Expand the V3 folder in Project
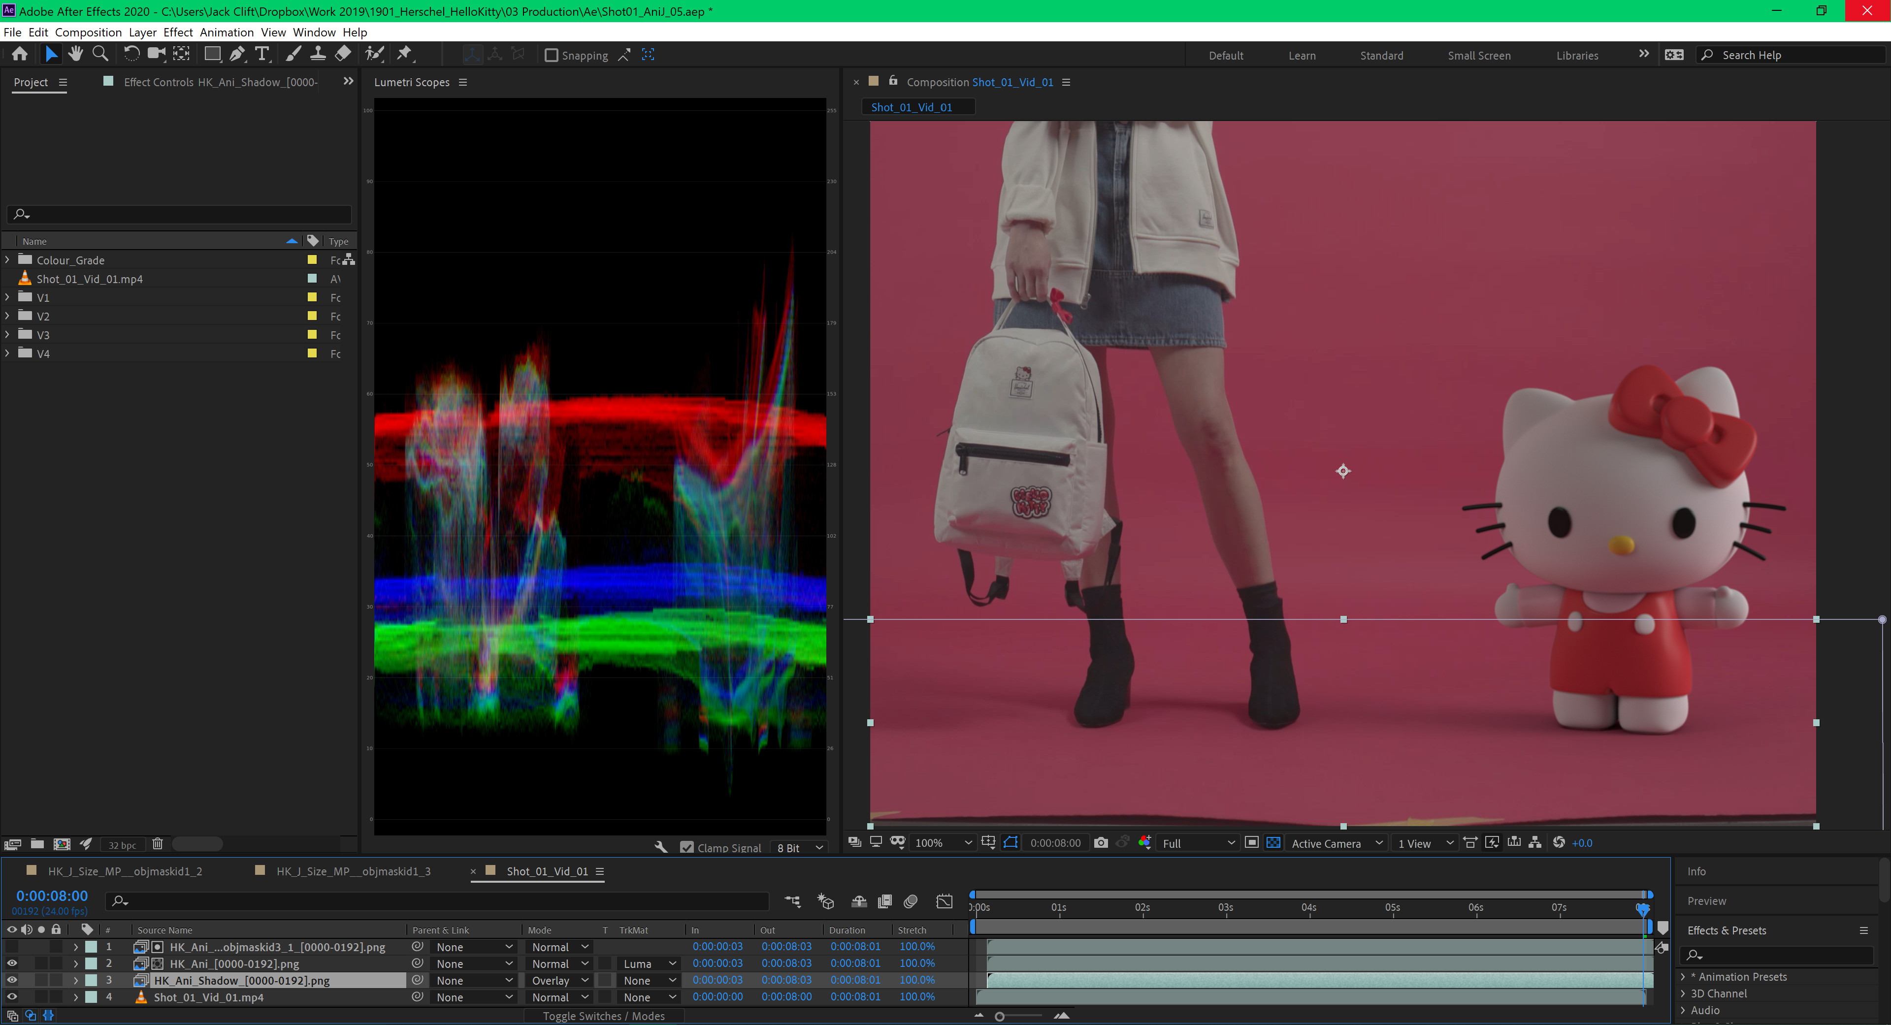The width and height of the screenshot is (1891, 1025). [x=7, y=335]
